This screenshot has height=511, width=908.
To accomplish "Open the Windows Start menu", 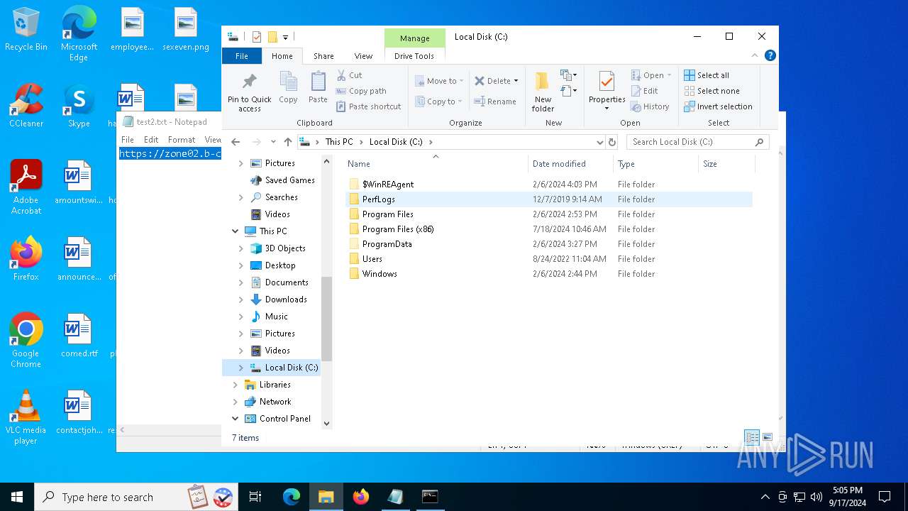I will coord(17,497).
